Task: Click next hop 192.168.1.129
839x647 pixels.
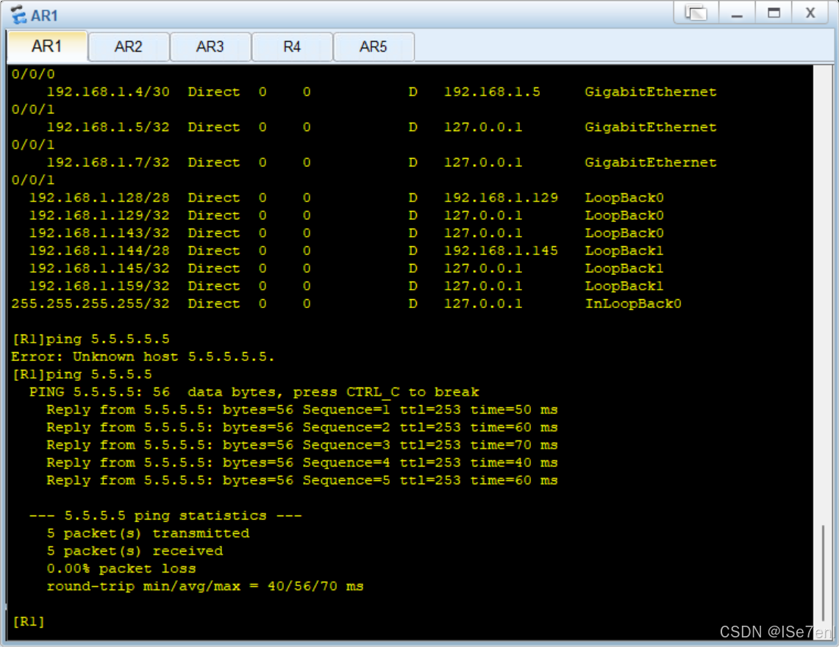Action: pos(501,198)
